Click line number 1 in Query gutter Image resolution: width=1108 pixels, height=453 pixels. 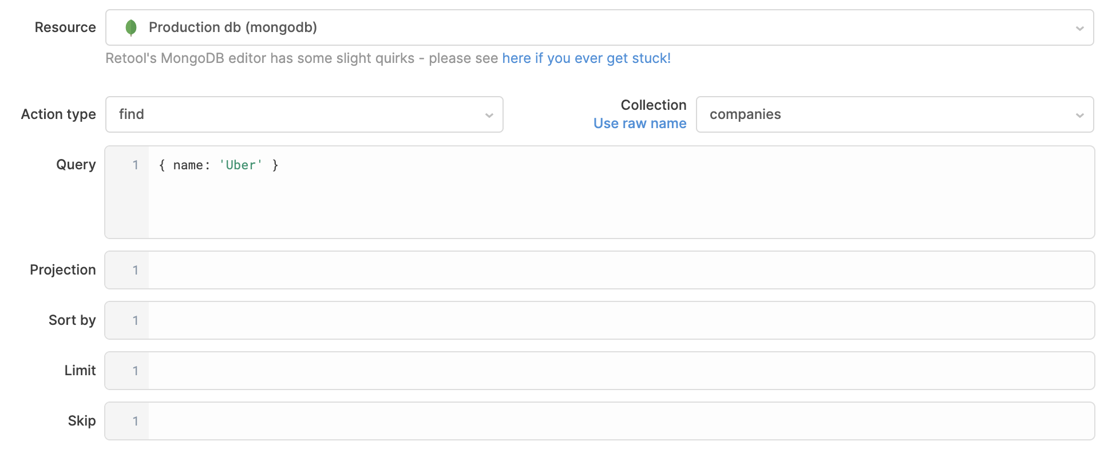tap(136, 165)
